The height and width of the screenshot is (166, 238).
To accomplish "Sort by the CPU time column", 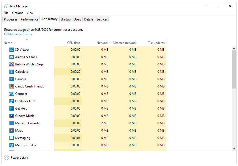I will [x=68, y=42].
